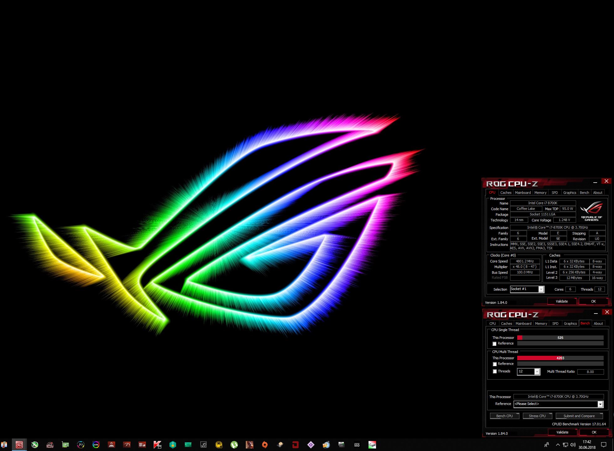Click the Code Name Coffee Lake value
Image resolution: width=614 pixels, height=451 pixels.
click(526, 209)
